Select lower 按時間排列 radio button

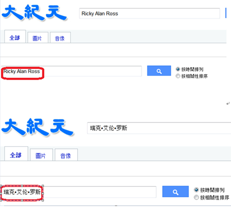196,190
